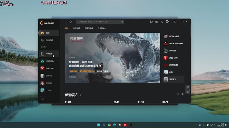Screen dimensions: 229x128
Task: Click the WeGame logo
Action: pos(47,23)
